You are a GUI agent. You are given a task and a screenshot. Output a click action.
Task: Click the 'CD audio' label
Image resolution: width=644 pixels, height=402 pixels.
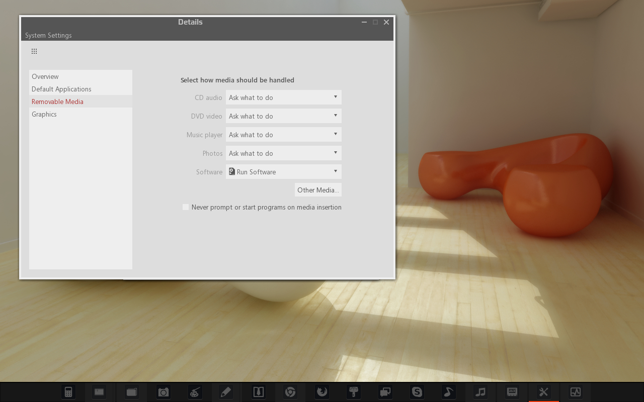208,97
